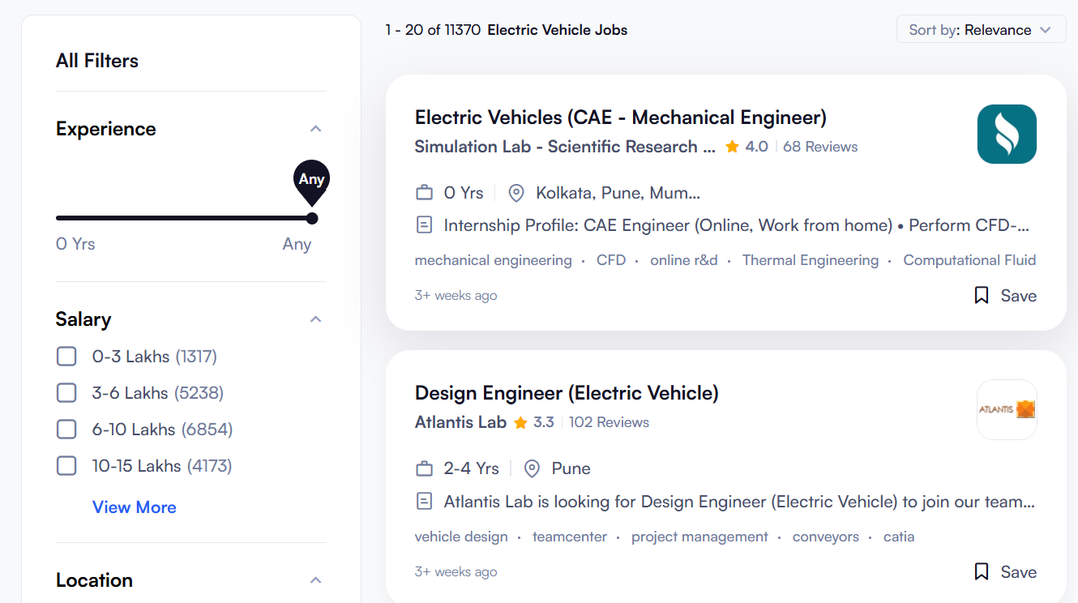Open the 68 Reviews link for Simulation Lab

tap(819, 147)
